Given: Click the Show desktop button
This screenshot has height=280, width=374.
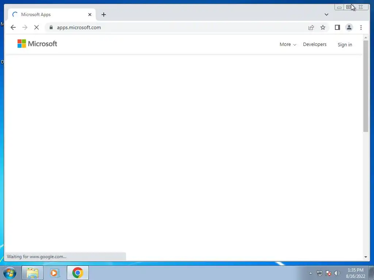Looking at the screenshot, I should (x=371, y=273).
